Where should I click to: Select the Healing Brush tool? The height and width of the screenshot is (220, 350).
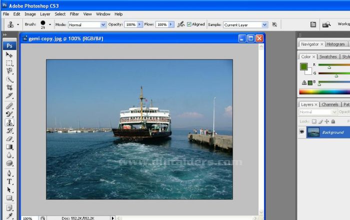click(x=9, y=106)
